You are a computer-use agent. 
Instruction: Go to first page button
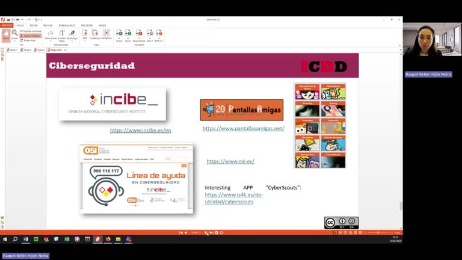point(180,232)
